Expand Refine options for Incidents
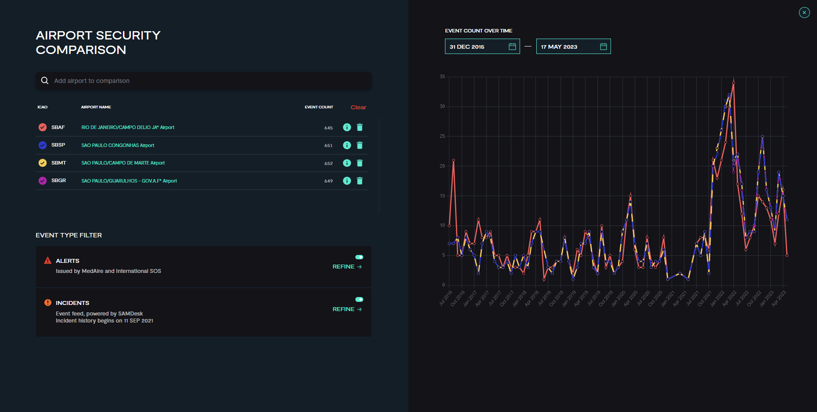The width and height of the screenshot is (817, 412). pos(347,309)
